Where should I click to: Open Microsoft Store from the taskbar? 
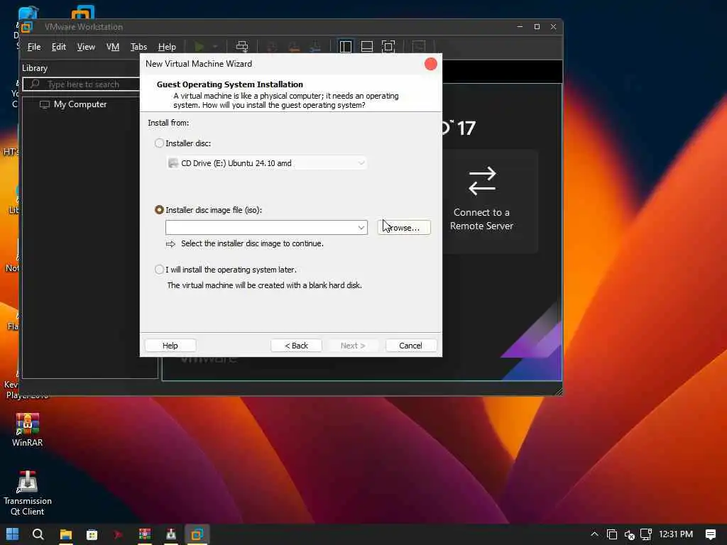click(92, 534)
